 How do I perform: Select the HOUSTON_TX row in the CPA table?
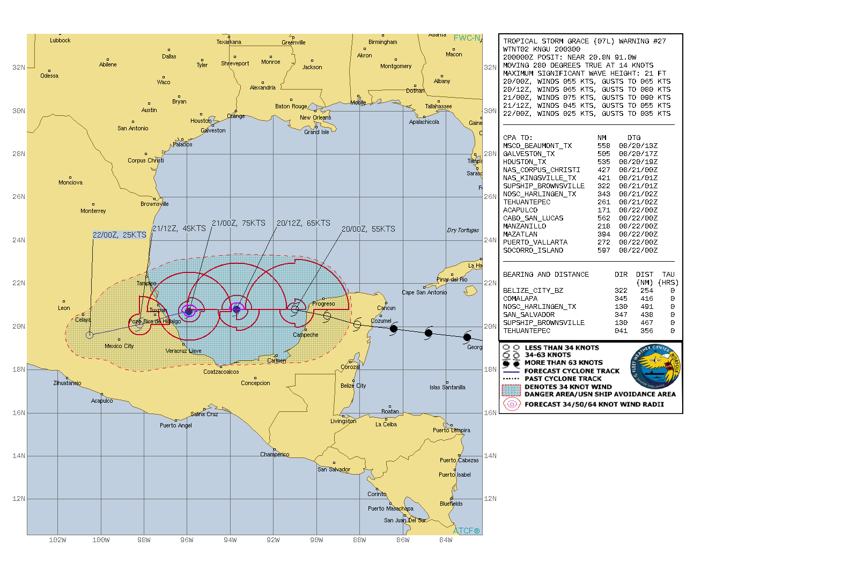click(580, 162)
